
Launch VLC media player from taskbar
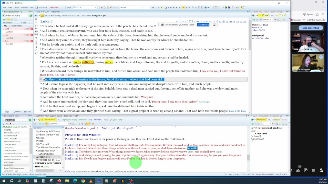click(91, 181)
